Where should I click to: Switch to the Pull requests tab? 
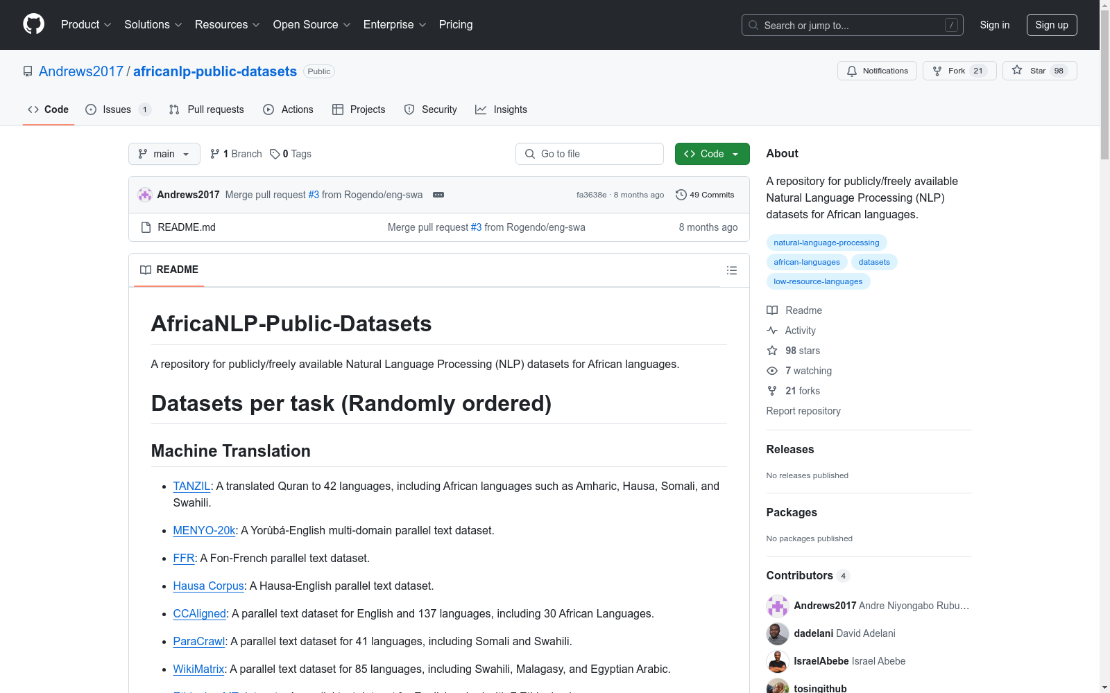(206, 109)
